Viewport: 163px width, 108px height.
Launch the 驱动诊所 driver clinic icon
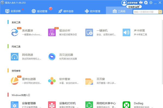click(x=52, y=32)
